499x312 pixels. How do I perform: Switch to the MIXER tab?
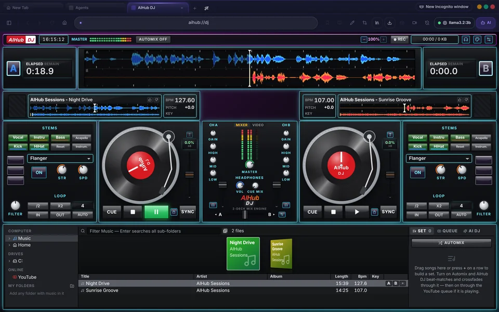242,125
